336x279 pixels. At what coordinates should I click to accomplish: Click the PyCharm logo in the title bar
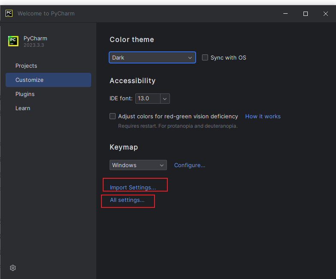(x=9, y=13)
